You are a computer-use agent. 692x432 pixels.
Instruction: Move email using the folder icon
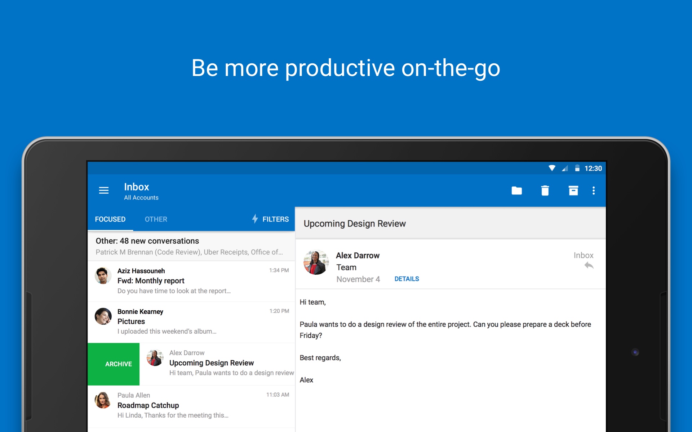pos(516,190)
